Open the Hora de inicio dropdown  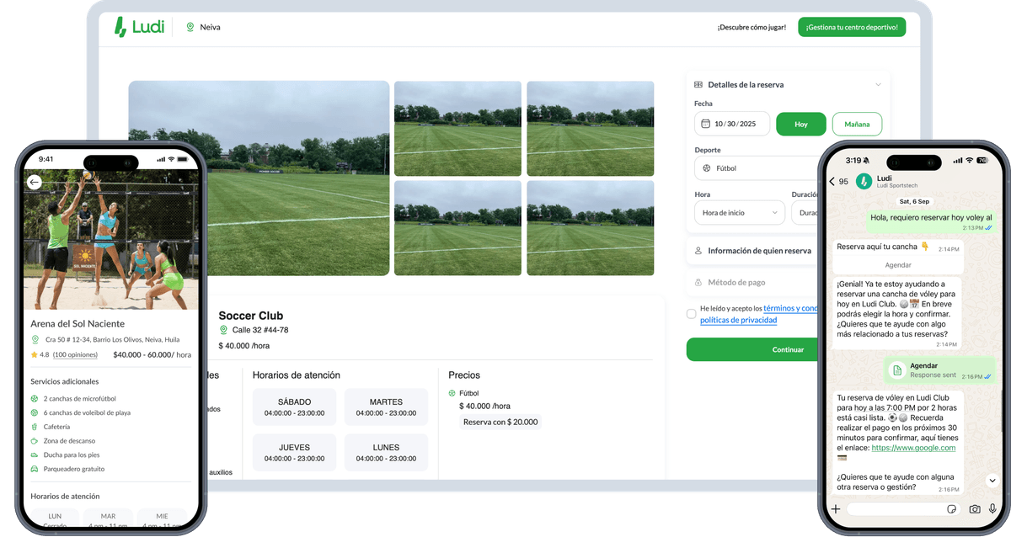click(x=740, y=213)
